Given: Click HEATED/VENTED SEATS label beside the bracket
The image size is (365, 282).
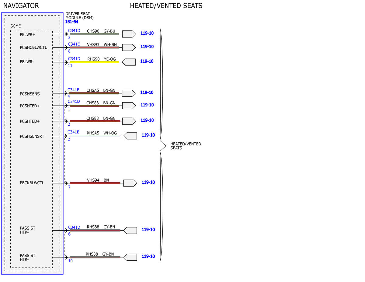Looking at the screenshot, I should click(186, 146).
